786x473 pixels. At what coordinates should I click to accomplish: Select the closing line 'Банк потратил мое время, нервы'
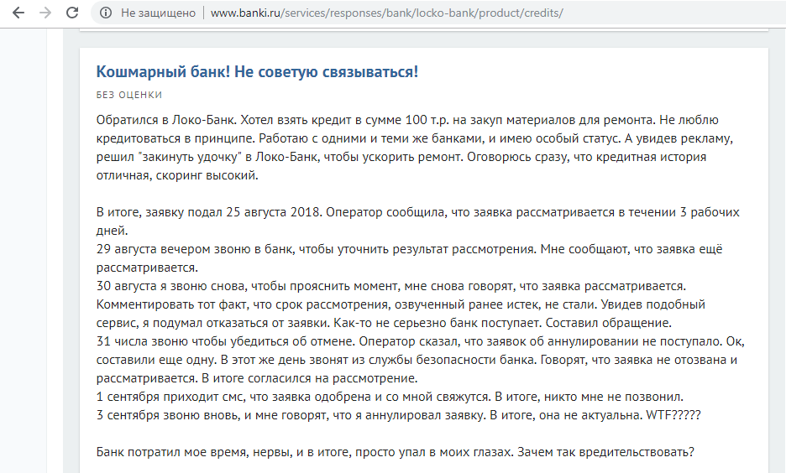click(395, 452)
